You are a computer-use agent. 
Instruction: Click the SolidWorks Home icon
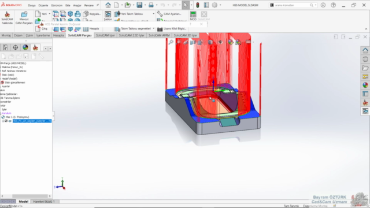tap(108, 5)
